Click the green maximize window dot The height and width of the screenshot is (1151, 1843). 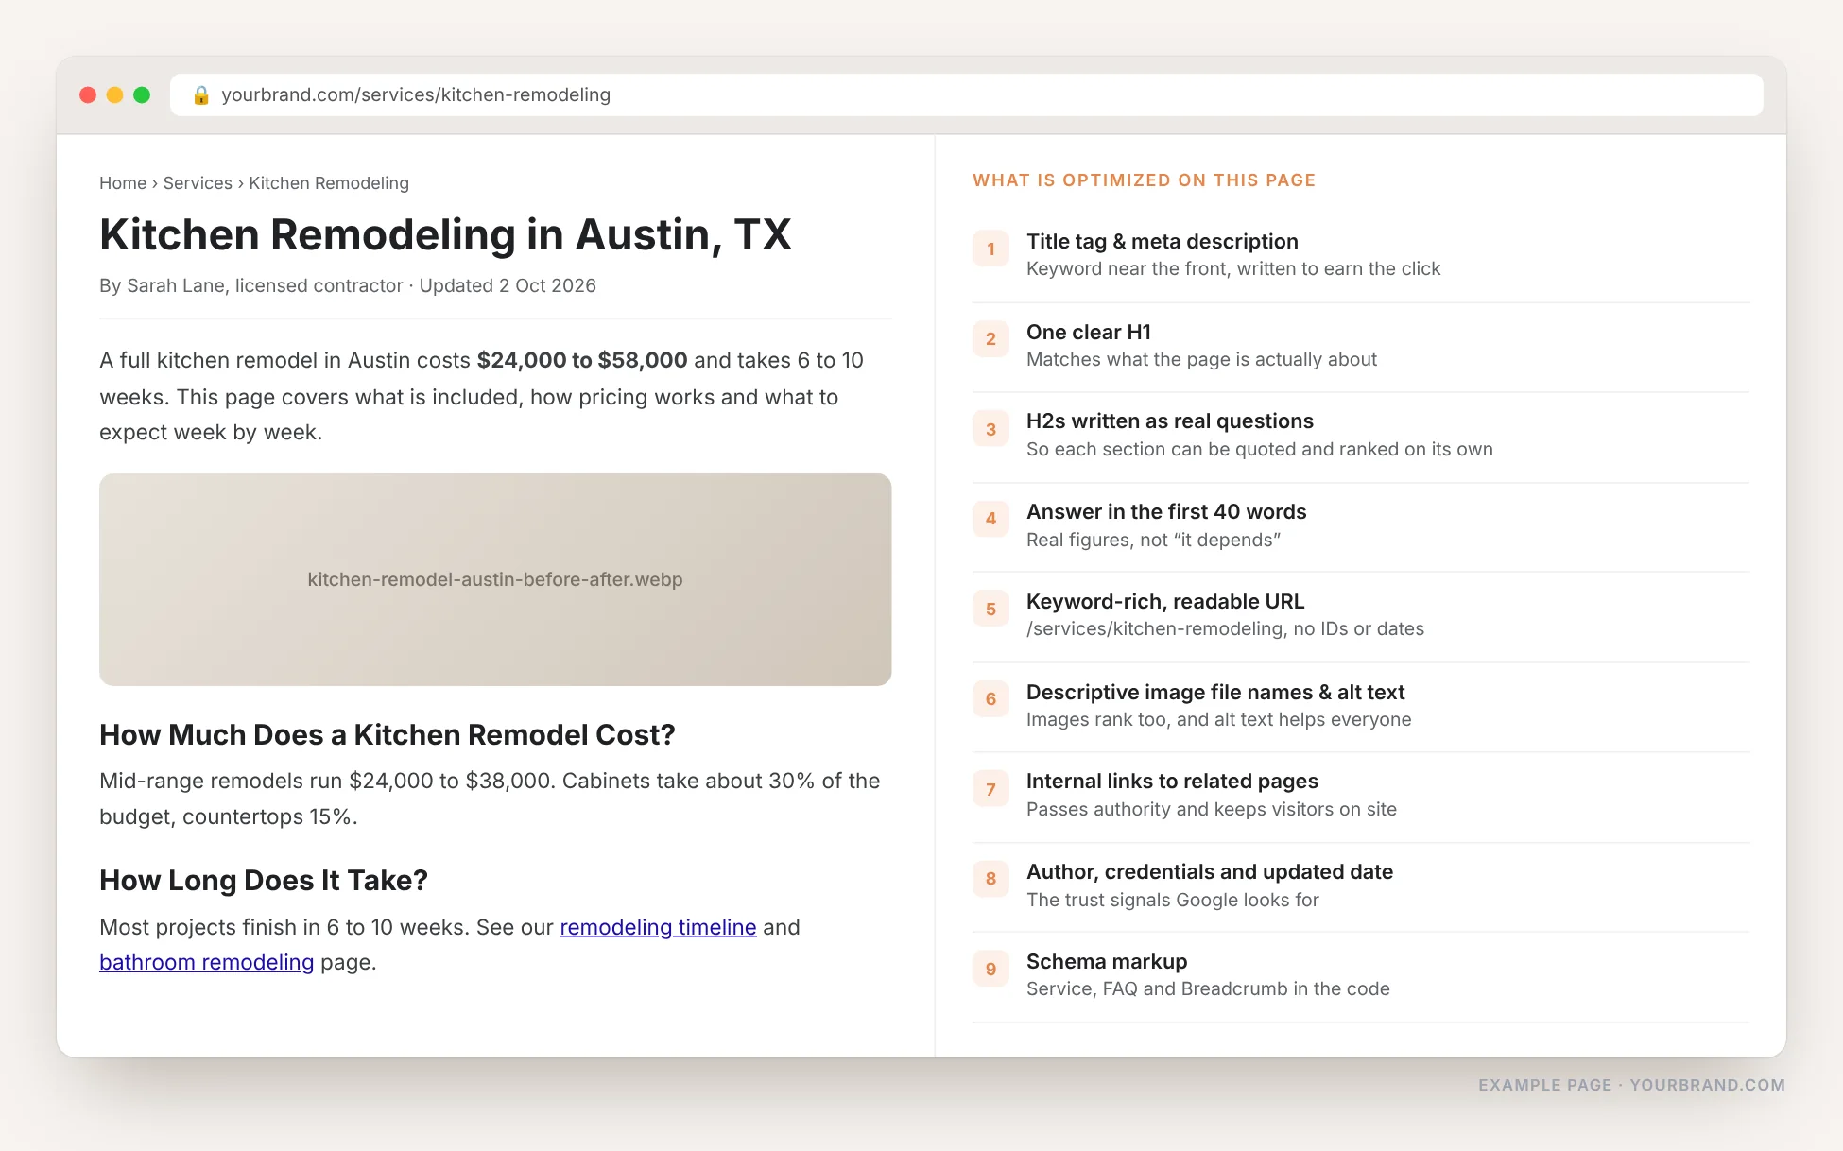tap(142, 94)
